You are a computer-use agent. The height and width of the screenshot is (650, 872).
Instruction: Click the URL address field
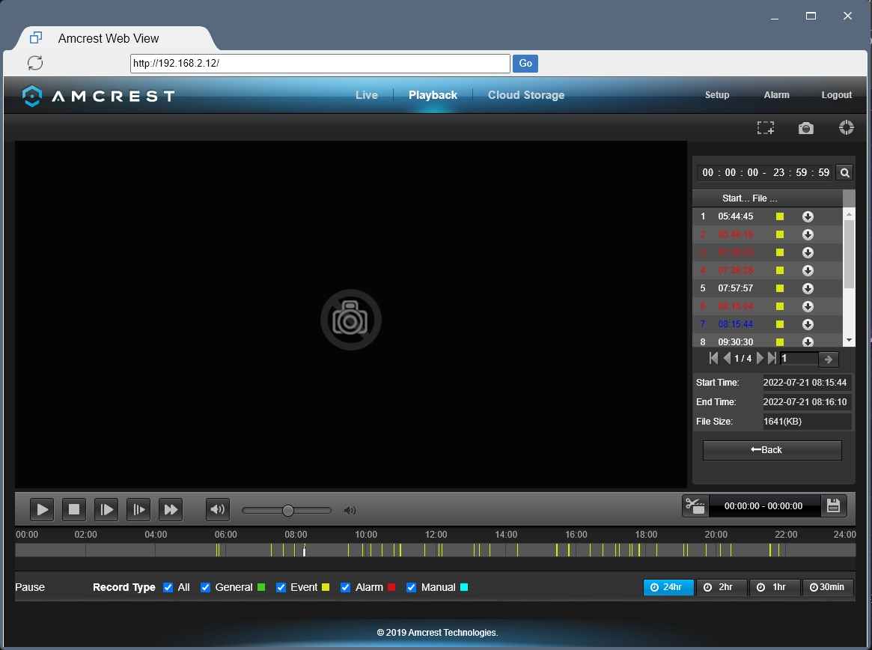coord(320,64)
